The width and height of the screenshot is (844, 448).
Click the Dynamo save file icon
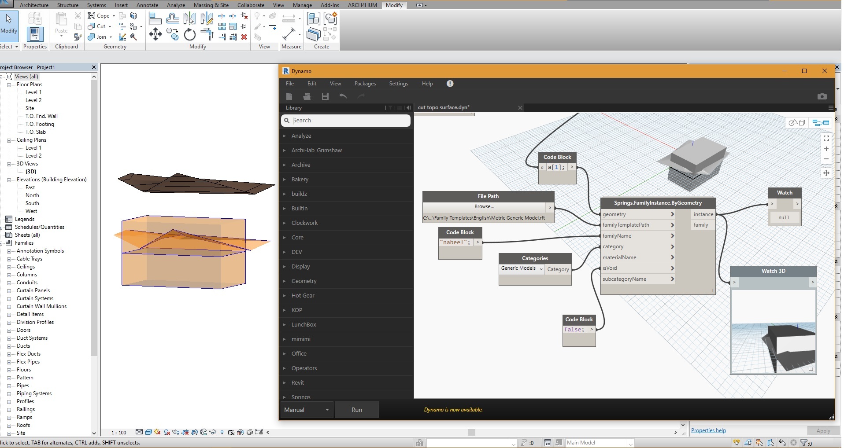pyautogui.click(x=325, y=96)
